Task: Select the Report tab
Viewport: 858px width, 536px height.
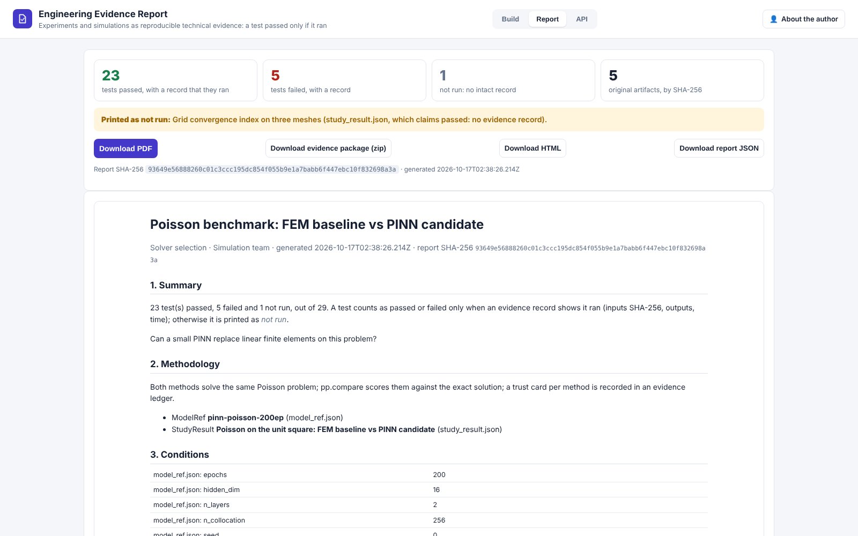Action: click(547, 19)
